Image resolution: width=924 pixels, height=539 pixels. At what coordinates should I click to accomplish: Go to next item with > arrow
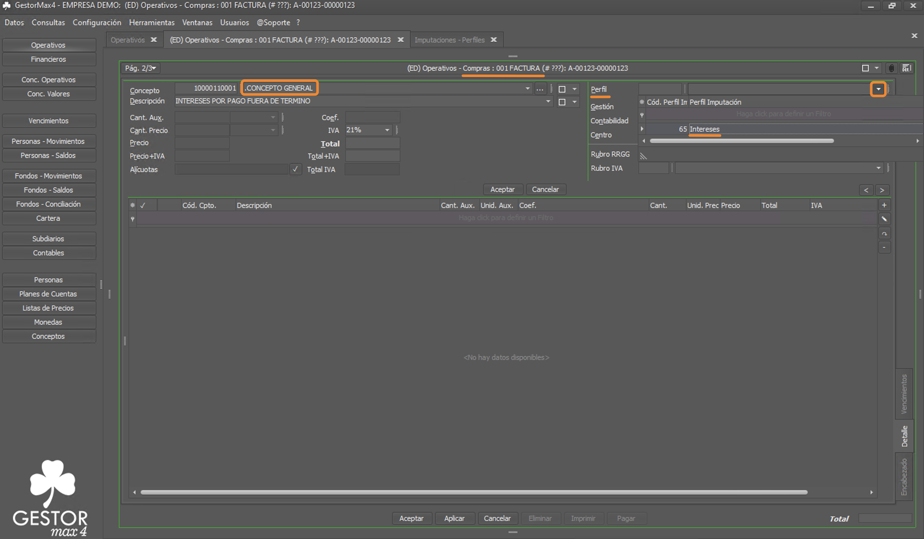tap(882, 190)
